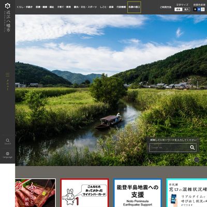Click the Omihachiman city emblem logo
This screenshot has height=207, width=207.
coord(7,6)
